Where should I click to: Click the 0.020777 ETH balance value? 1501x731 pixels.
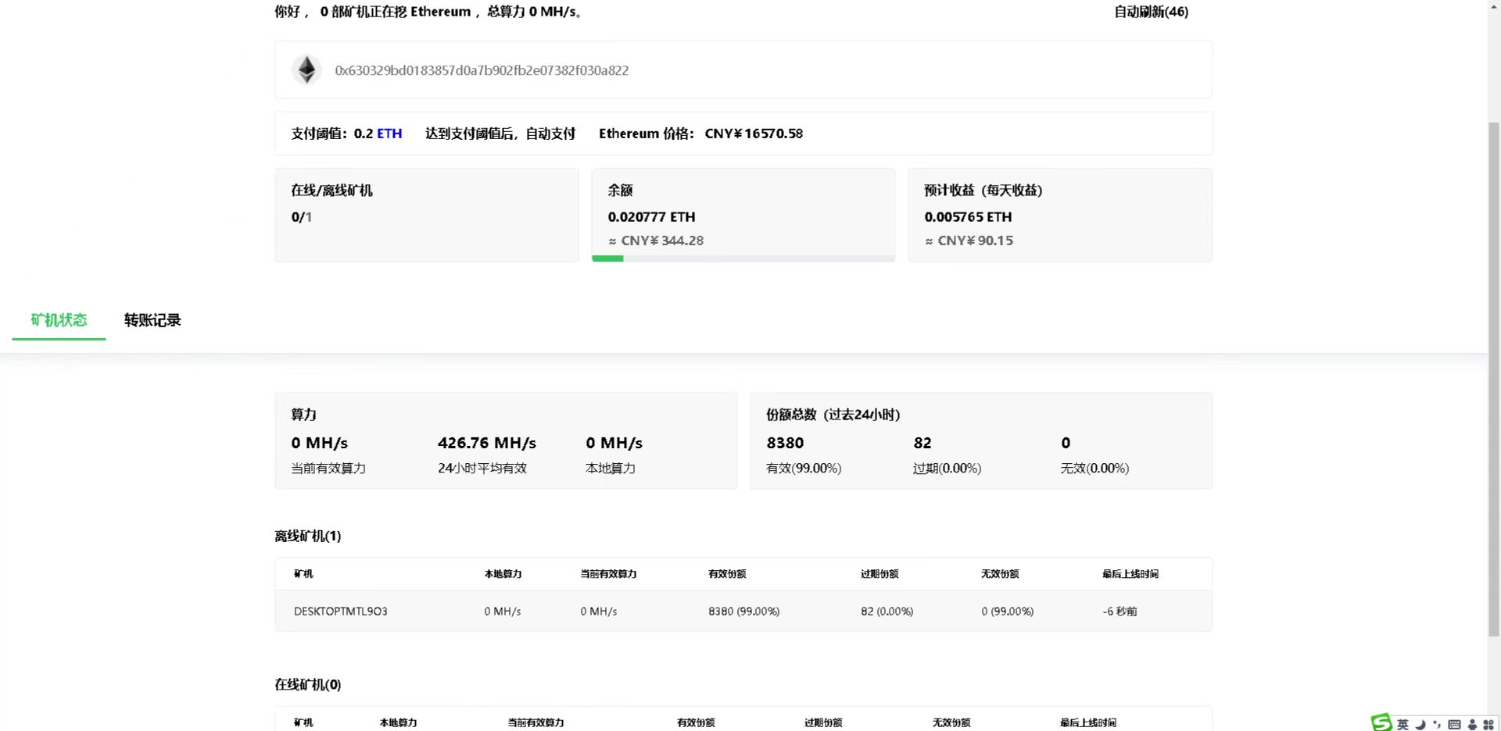coord(651,217)
